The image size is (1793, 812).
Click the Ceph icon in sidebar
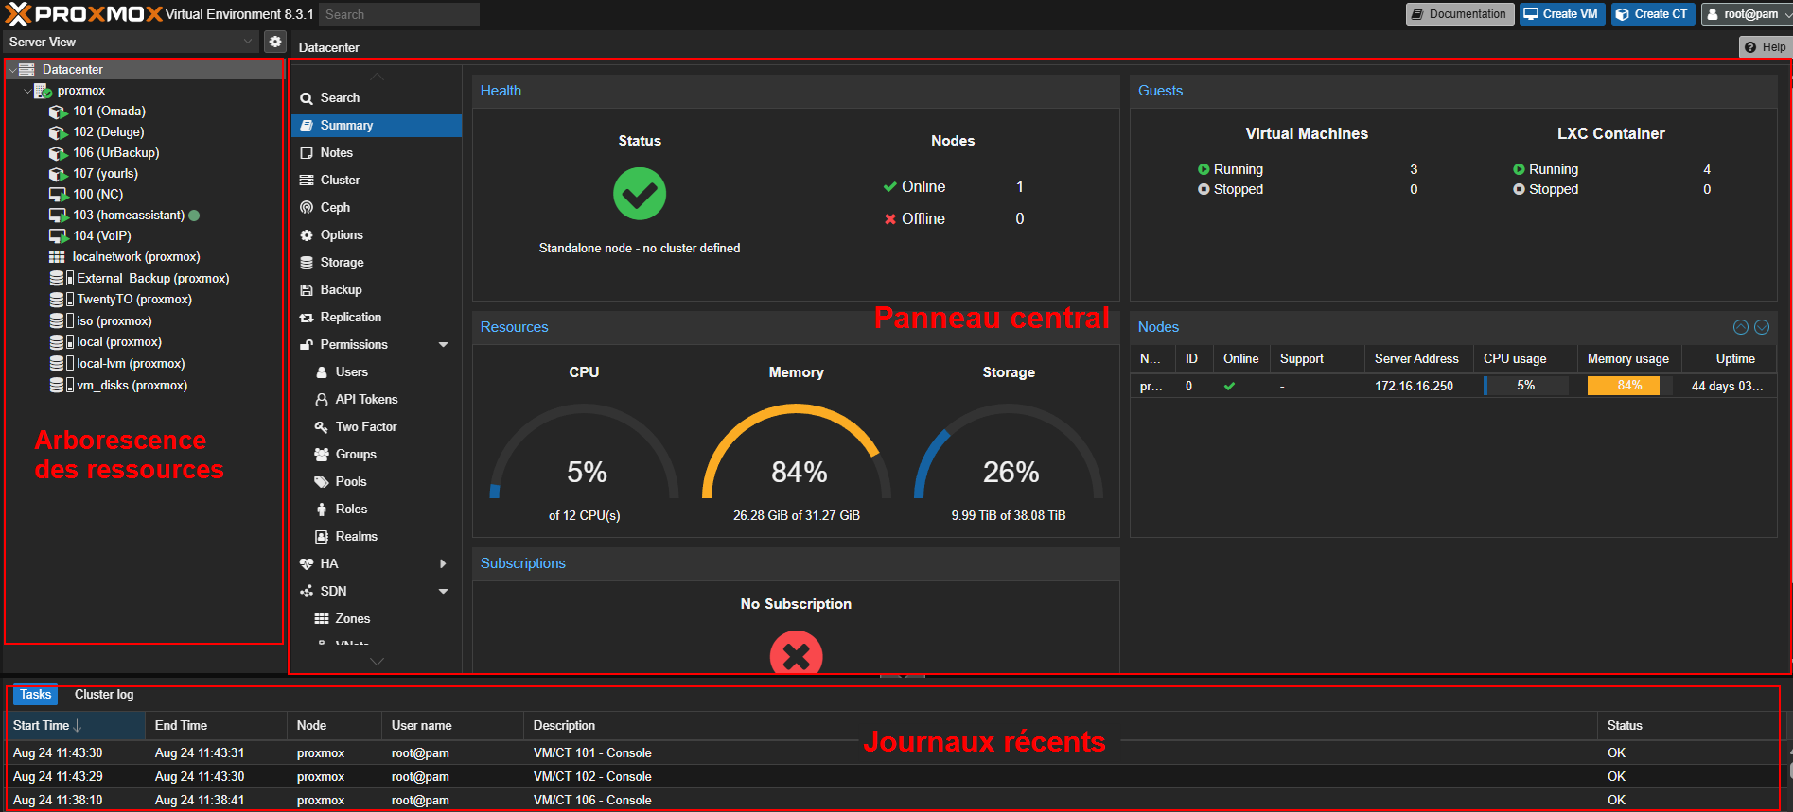coord(307,208)
